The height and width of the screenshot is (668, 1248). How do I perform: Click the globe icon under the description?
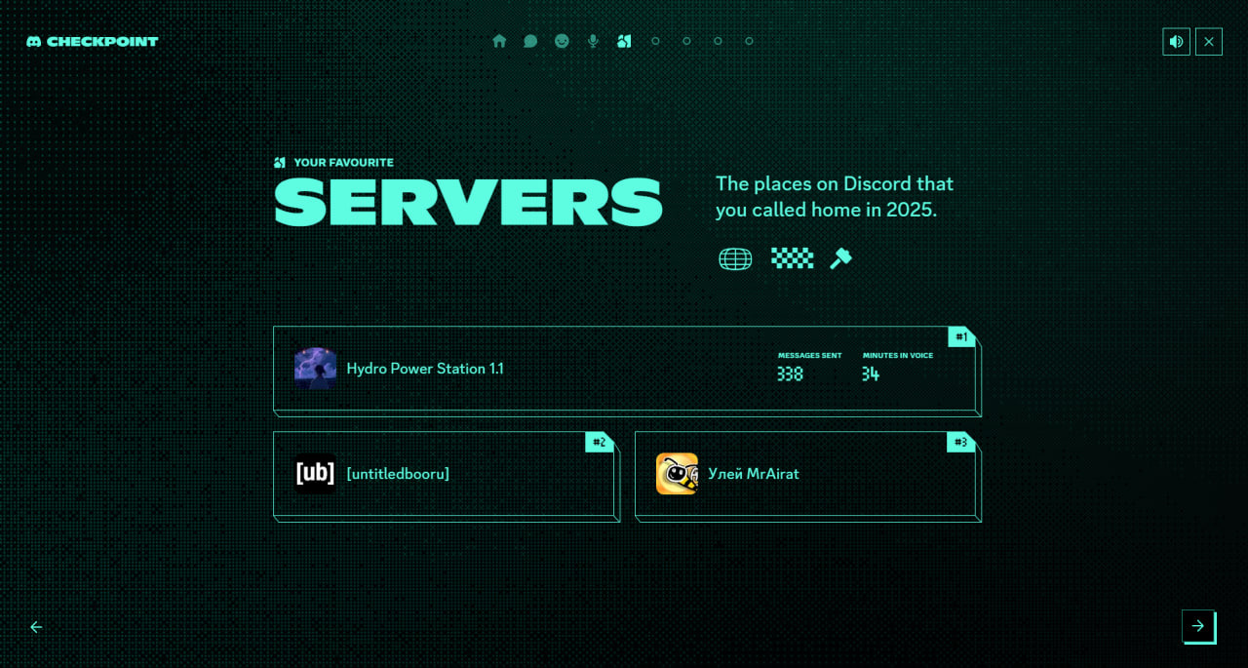pyautogui.click(x=735, y=258)
